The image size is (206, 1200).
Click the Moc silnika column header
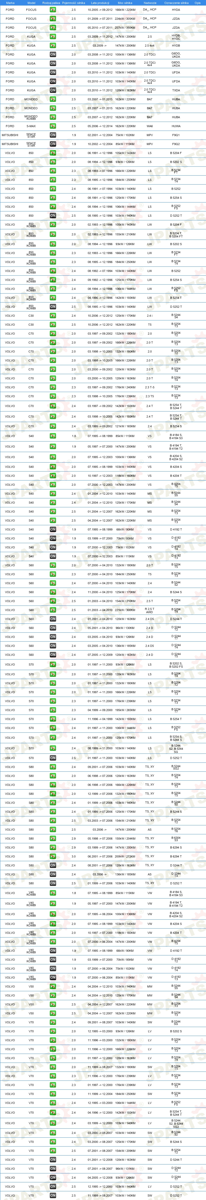(x=125, y=3)
